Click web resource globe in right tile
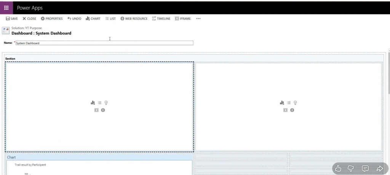Viewport: 390px width, 175px height. 292,110
